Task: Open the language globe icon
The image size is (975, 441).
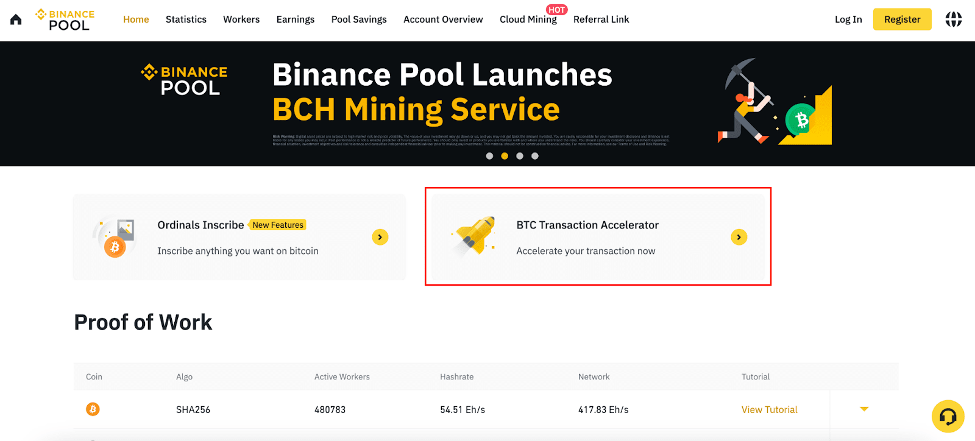Action: pyautogui.click(x=954, y=19)
